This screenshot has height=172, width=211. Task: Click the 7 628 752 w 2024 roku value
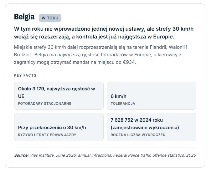[x=137, y=120]
